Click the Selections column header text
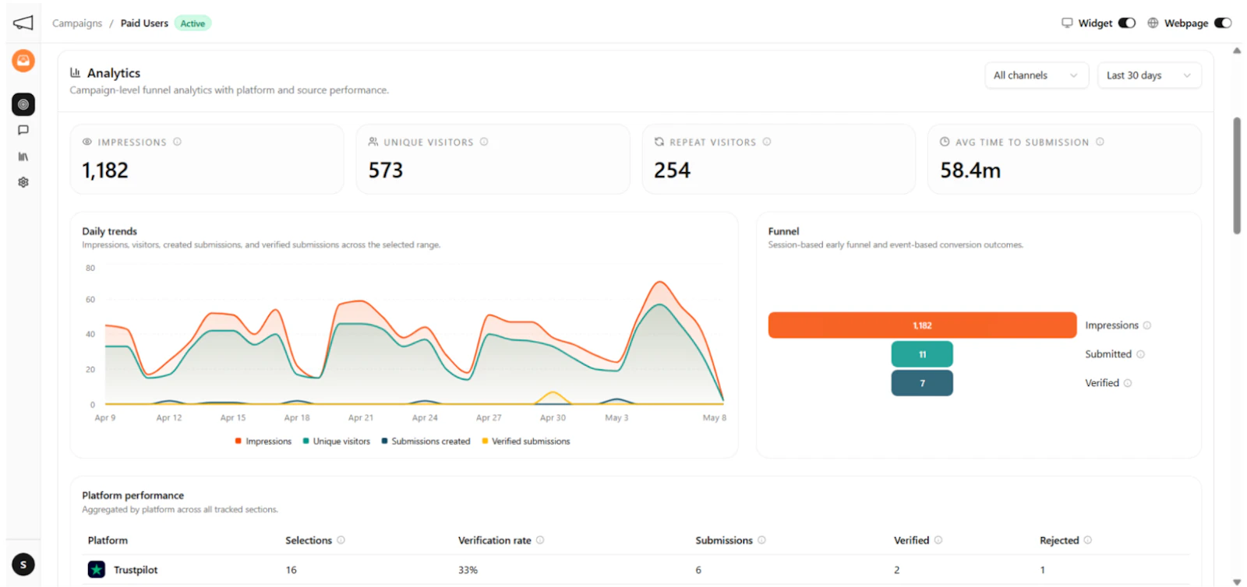 point(309,540)
